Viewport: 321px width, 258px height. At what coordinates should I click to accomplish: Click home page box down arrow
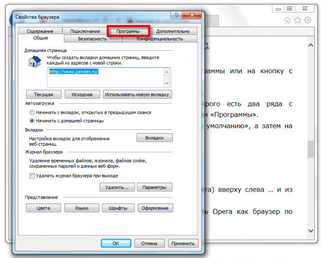pyautogui.click(x=167, y=84)
